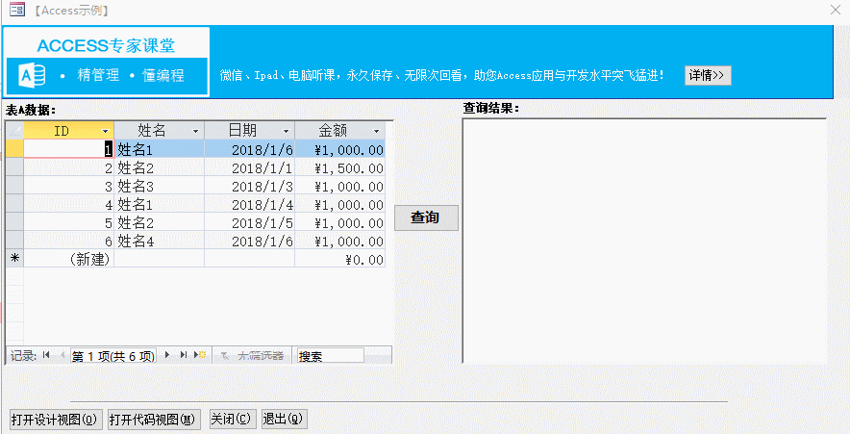Go to previous record navigation arrow

pyautogui.click(x=62, y=355)
